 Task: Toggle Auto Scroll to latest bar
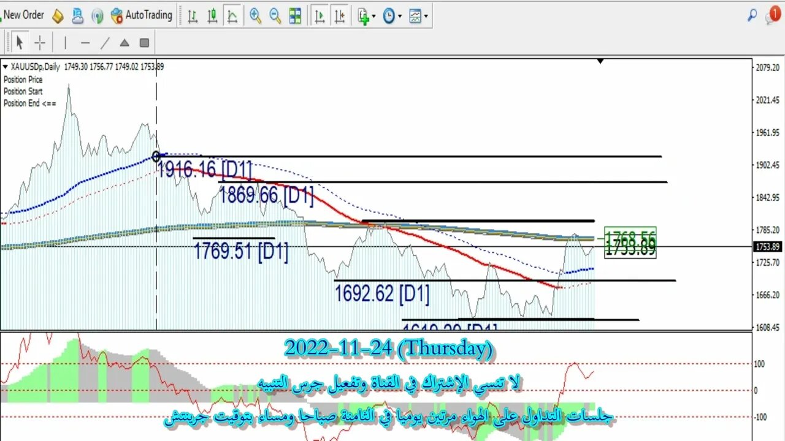[319, 17]
